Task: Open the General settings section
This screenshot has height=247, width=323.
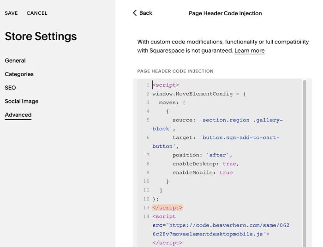Action: point(15,60)
